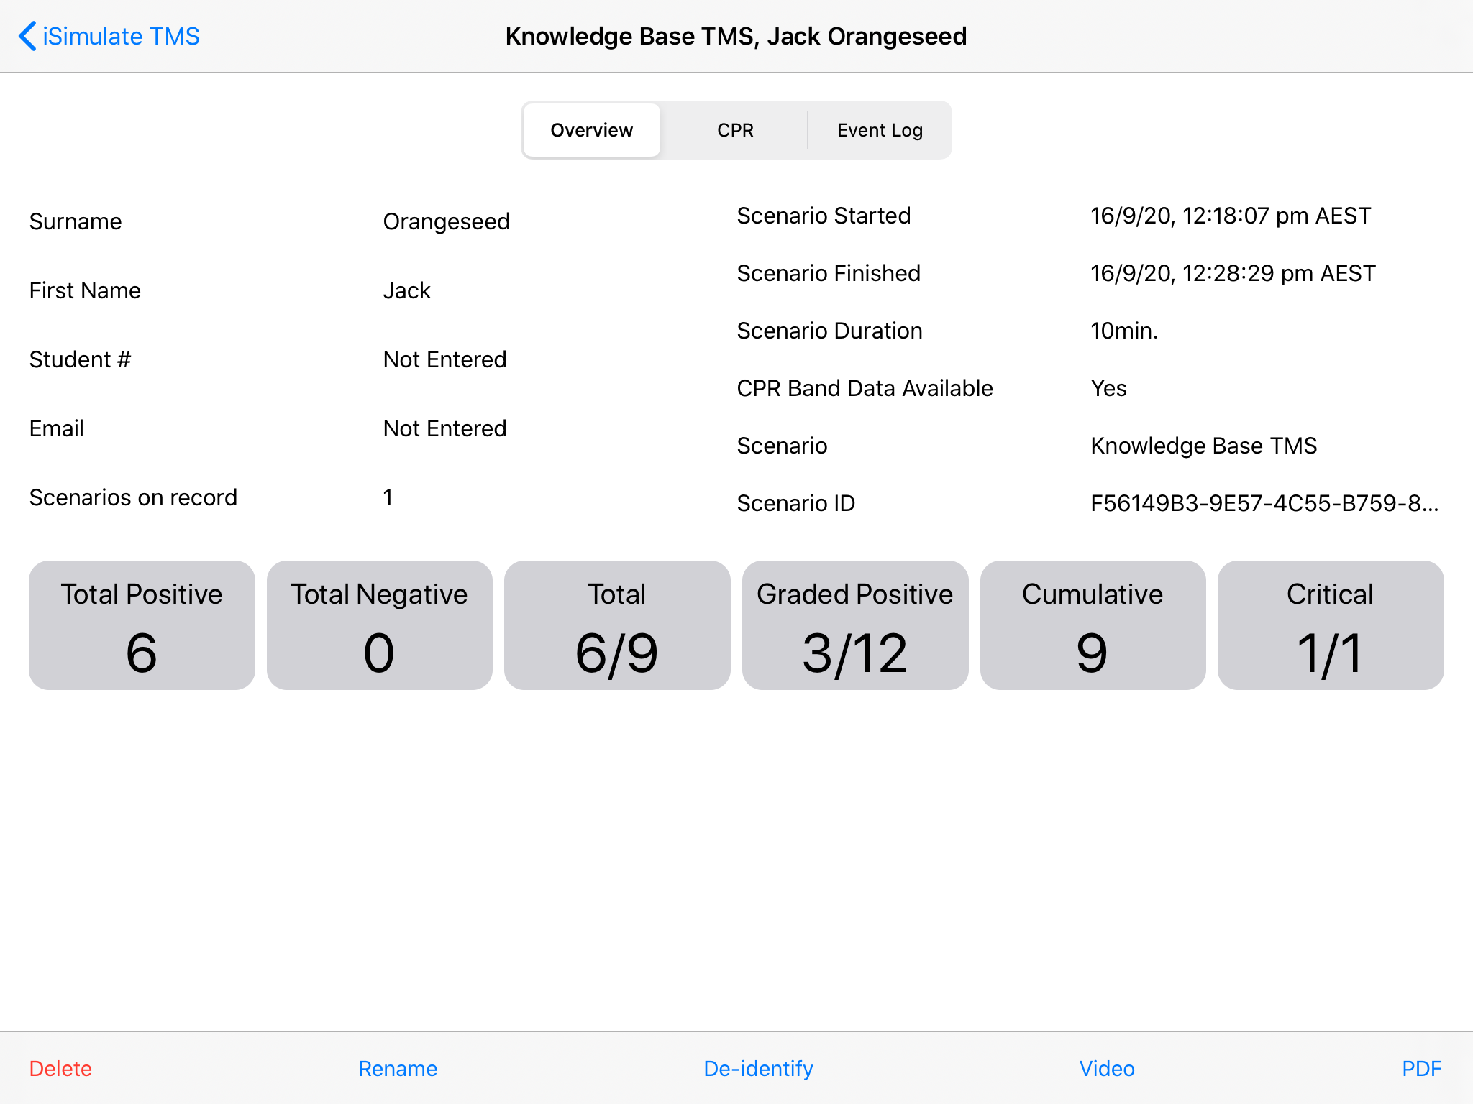Tap the Email Not Entered value

tap(444, 428)
